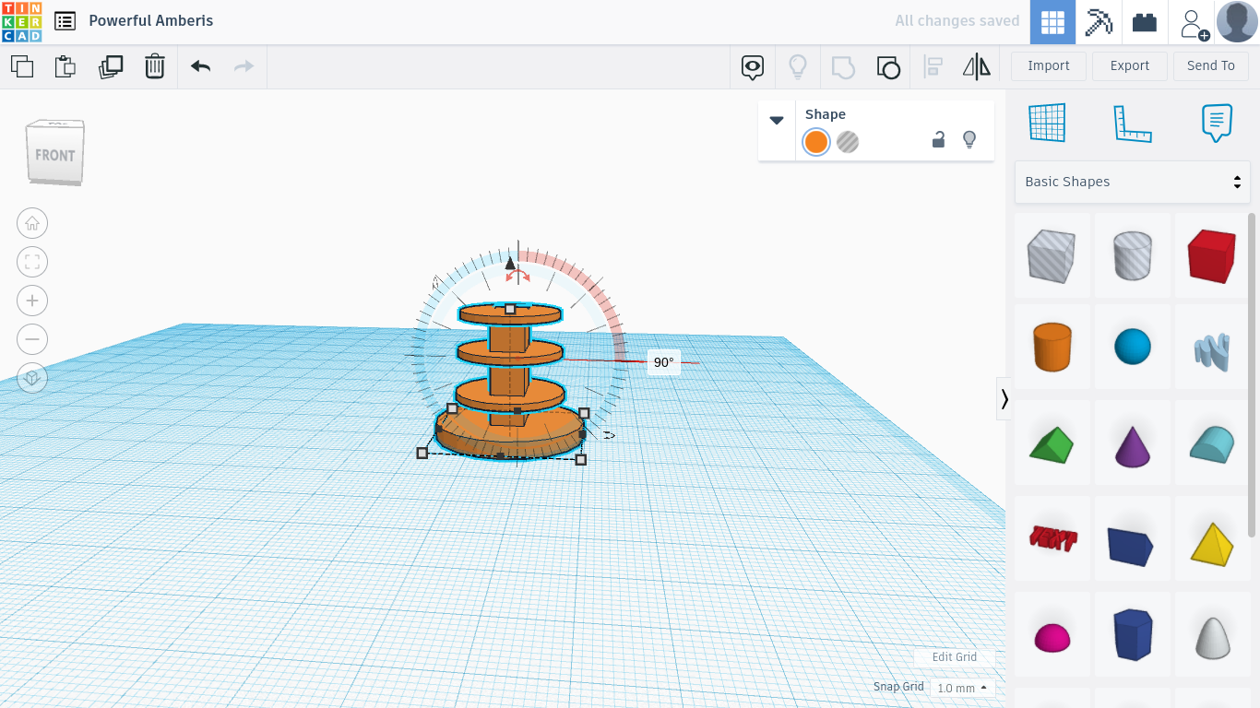The image size is (1260, 708).
Task: Choose the striped Hole swatch
Action: (x=848, y=142)
